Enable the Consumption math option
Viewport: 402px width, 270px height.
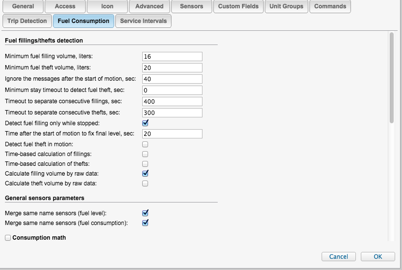tap(8, 238)
